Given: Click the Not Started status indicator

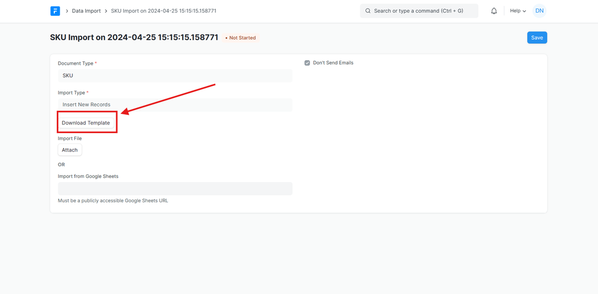Looking at the screenshot, I should [241, 38].
